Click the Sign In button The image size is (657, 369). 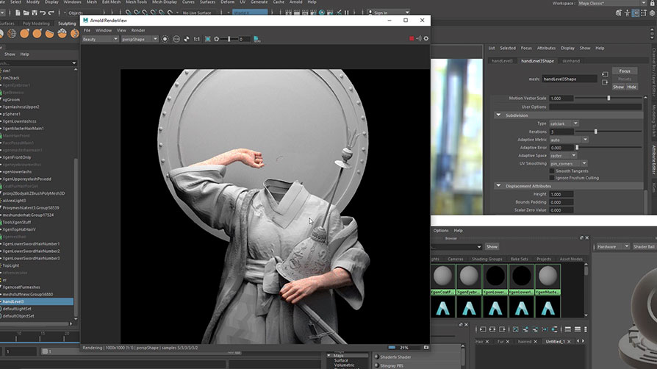pyautogui.click(x=389, y=12)
